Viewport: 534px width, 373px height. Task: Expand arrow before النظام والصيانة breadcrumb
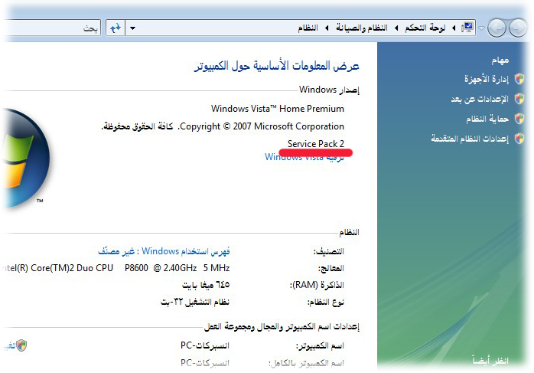396,28
